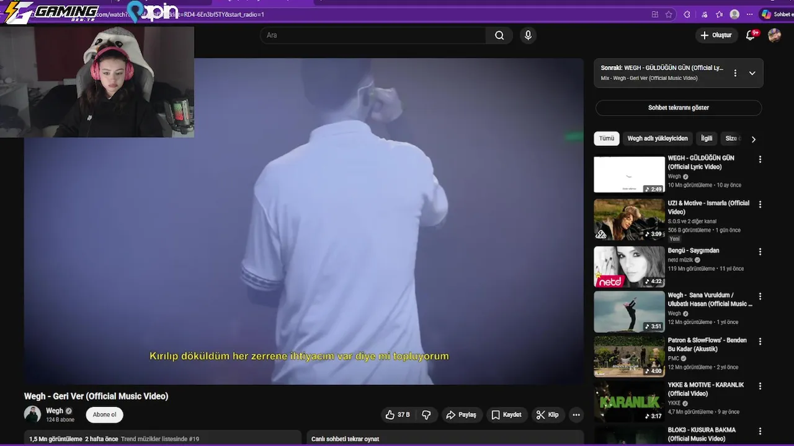Open YouTube account avatar menu
Screen dimensions: 794x446
[x=774, y=35]
